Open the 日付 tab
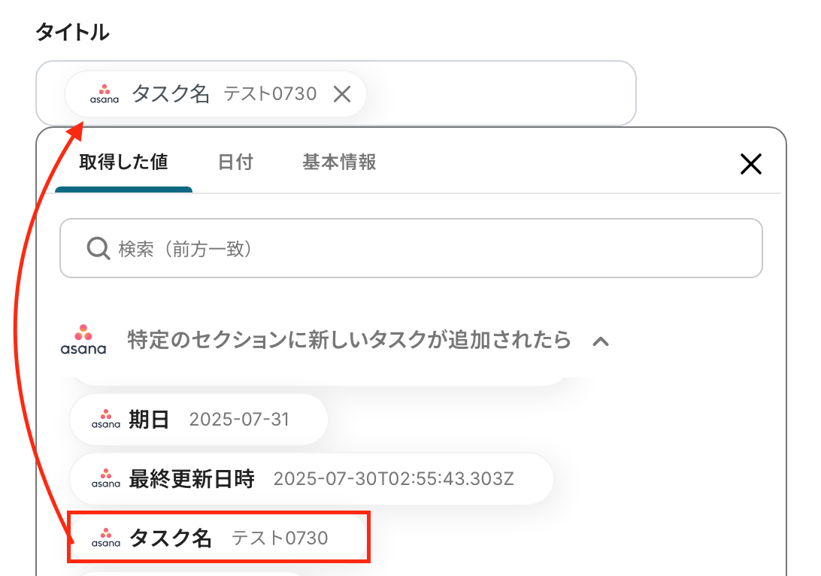The height and width of the screenshot is (576, 821). coord(235,162)
